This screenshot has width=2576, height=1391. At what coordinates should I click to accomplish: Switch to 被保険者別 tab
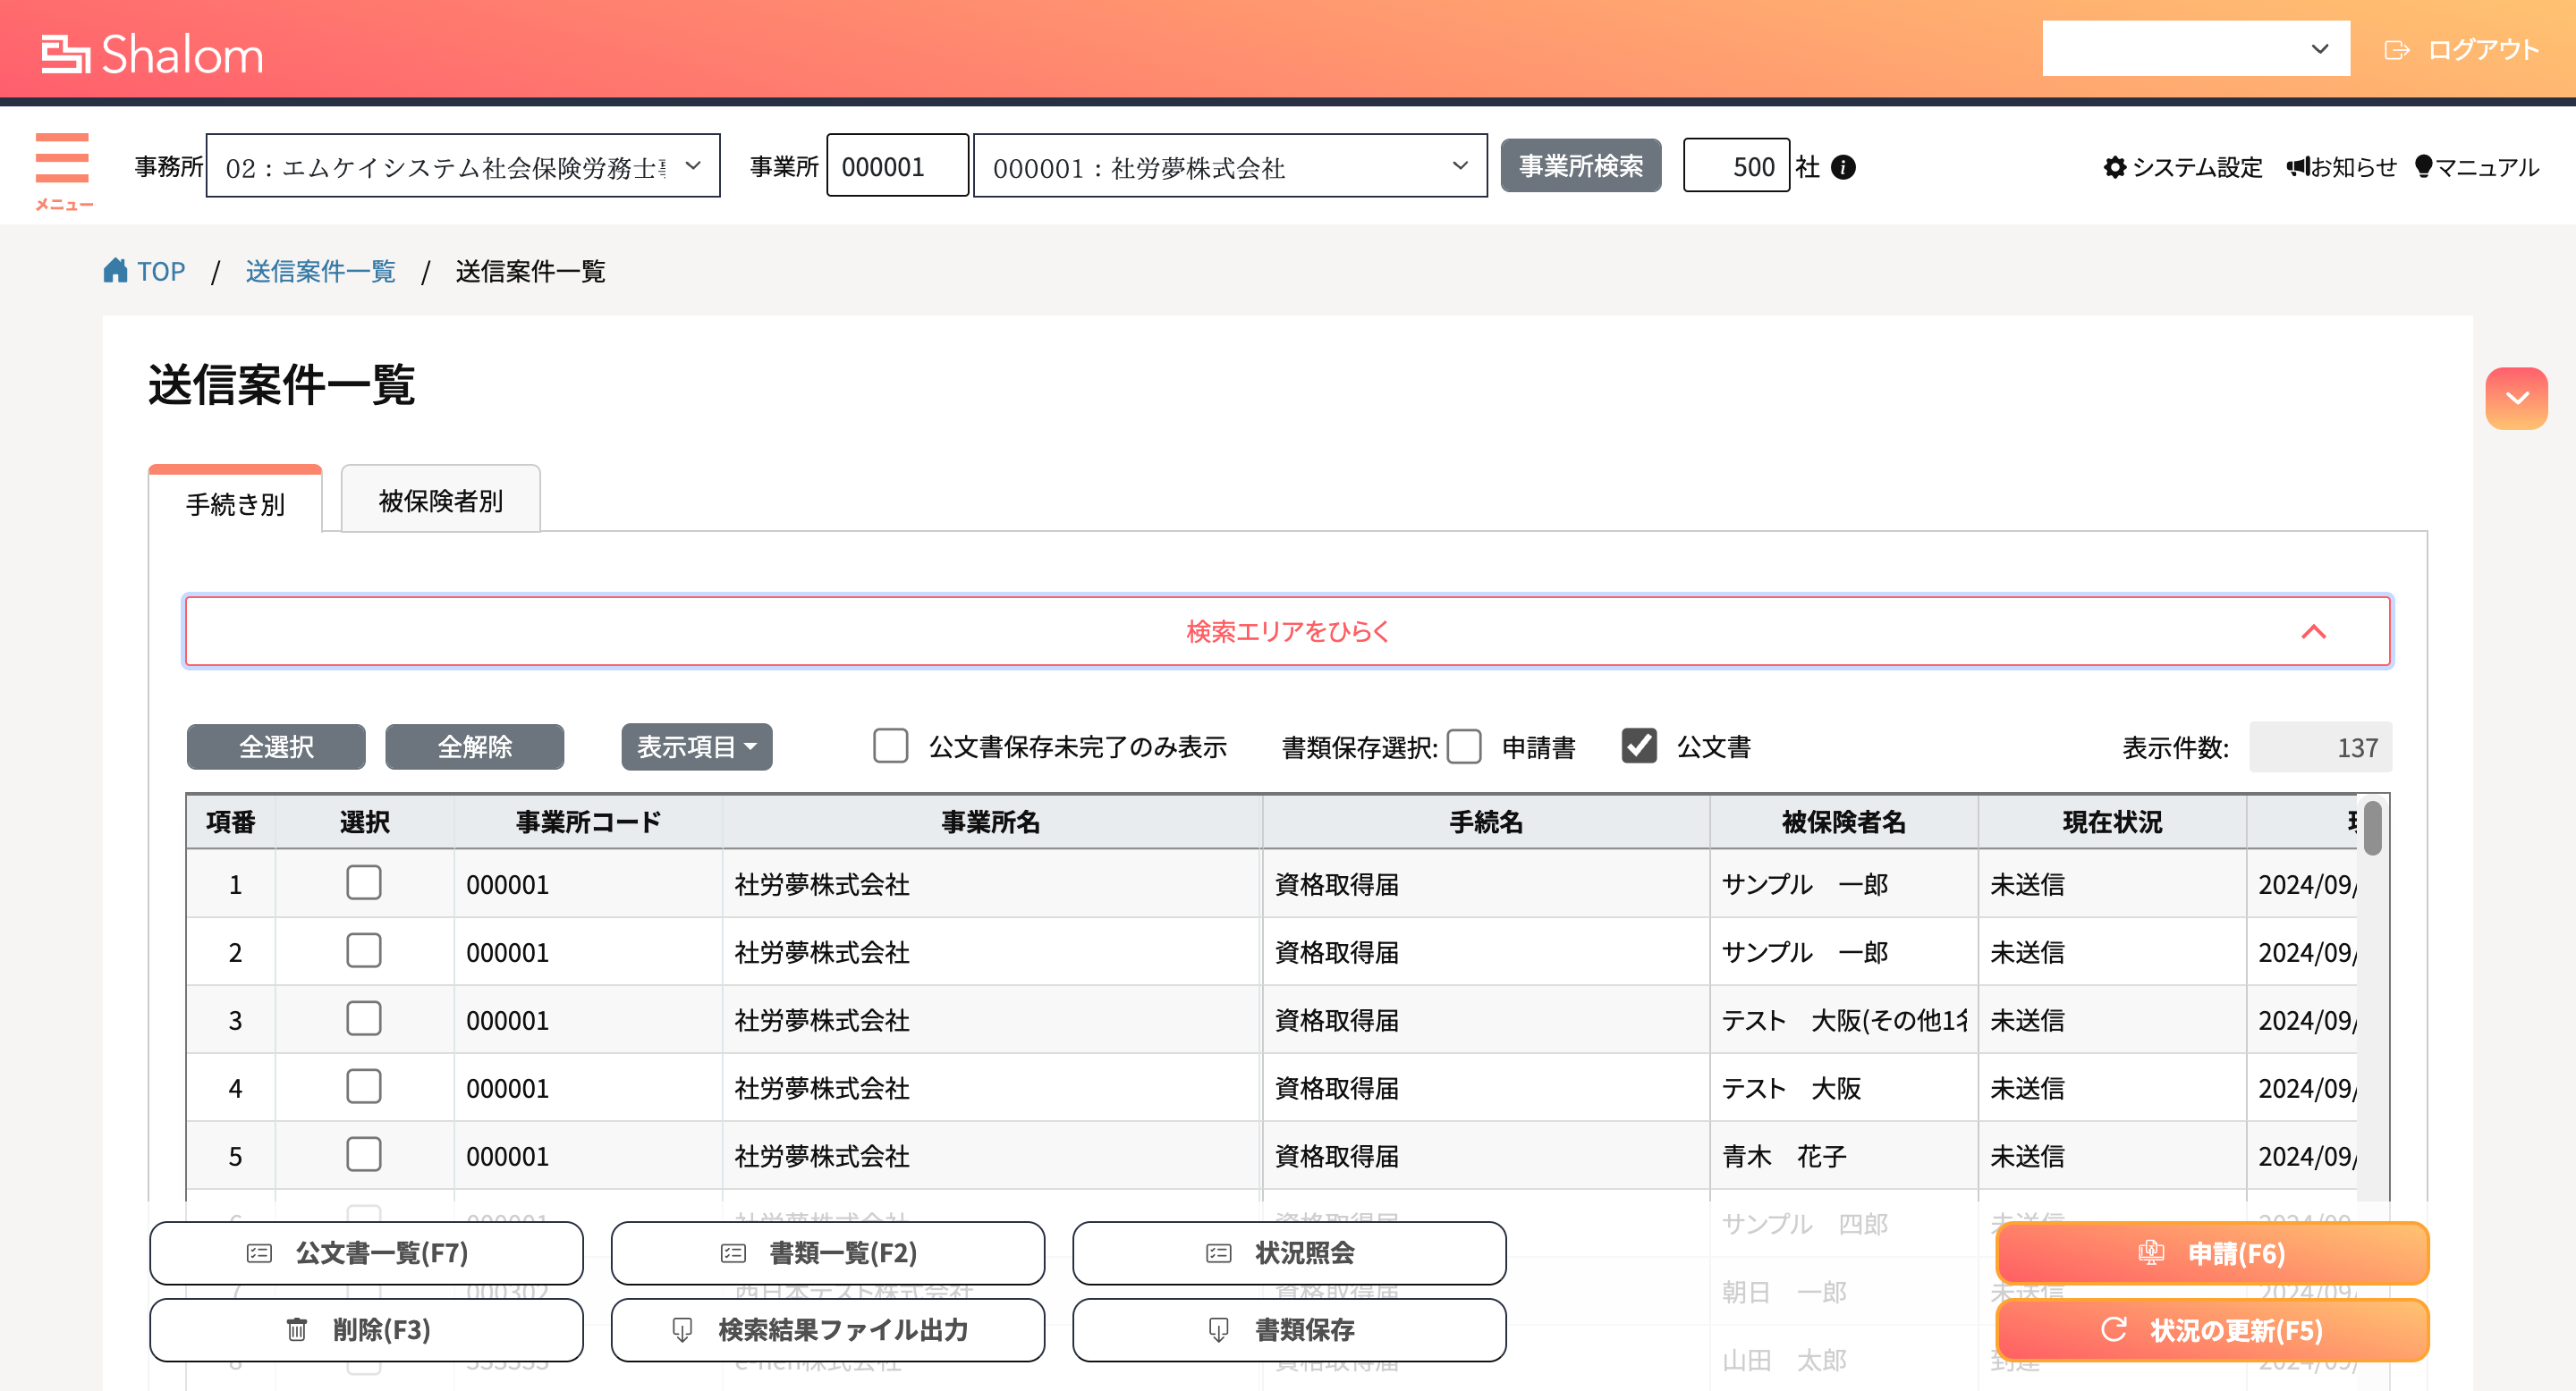(440, 500)
